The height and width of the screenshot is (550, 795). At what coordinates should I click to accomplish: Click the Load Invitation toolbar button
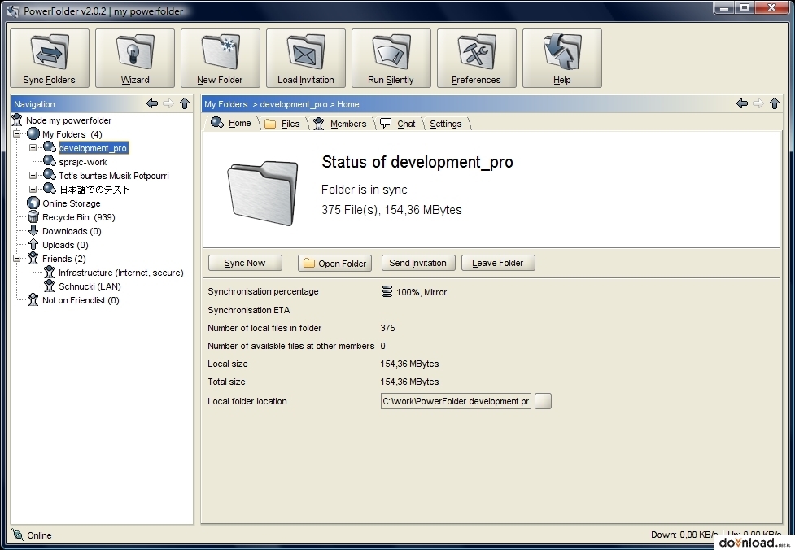306,58
